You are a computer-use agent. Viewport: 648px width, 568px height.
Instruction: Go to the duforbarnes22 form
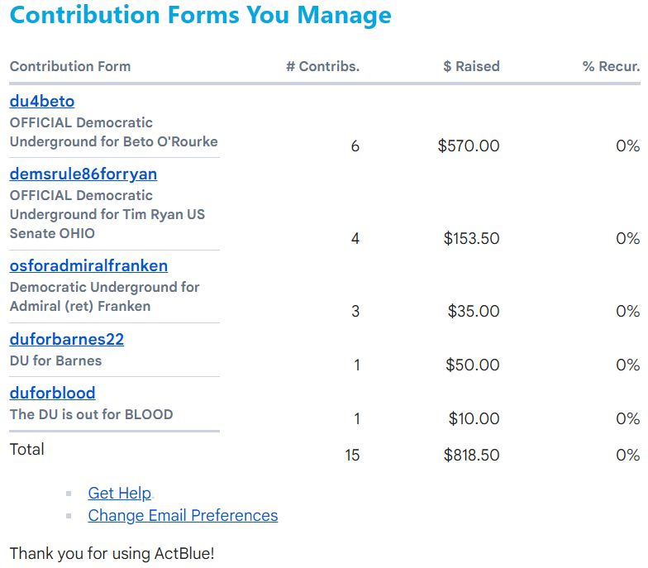click(x=67, y=340)
